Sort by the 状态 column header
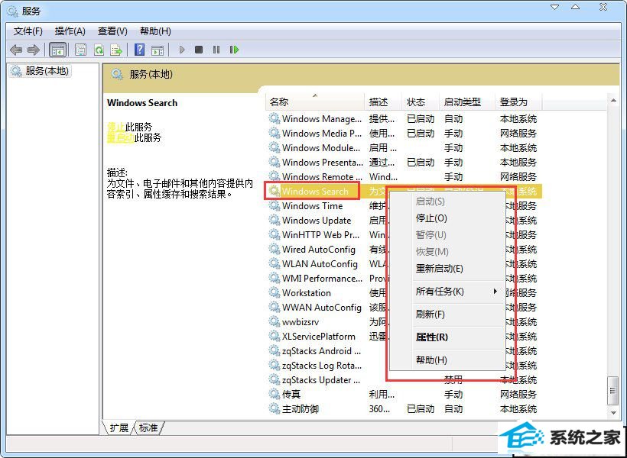The image size is (627, 458). pyautogui.click(x=421, y=102)
